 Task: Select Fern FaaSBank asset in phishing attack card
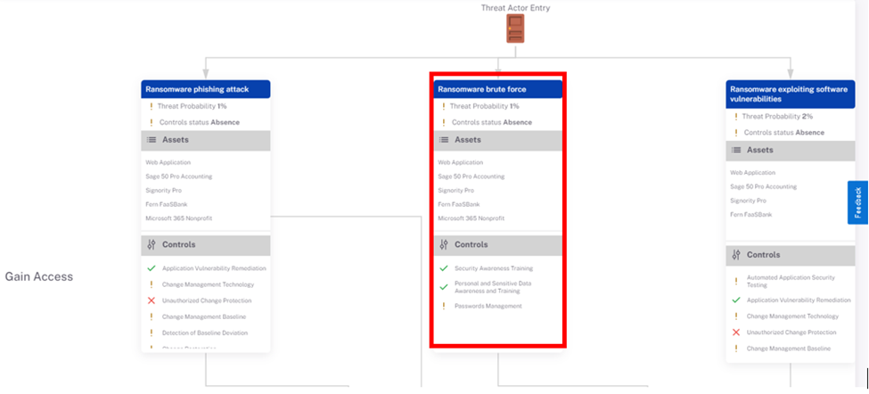[167, 204]
